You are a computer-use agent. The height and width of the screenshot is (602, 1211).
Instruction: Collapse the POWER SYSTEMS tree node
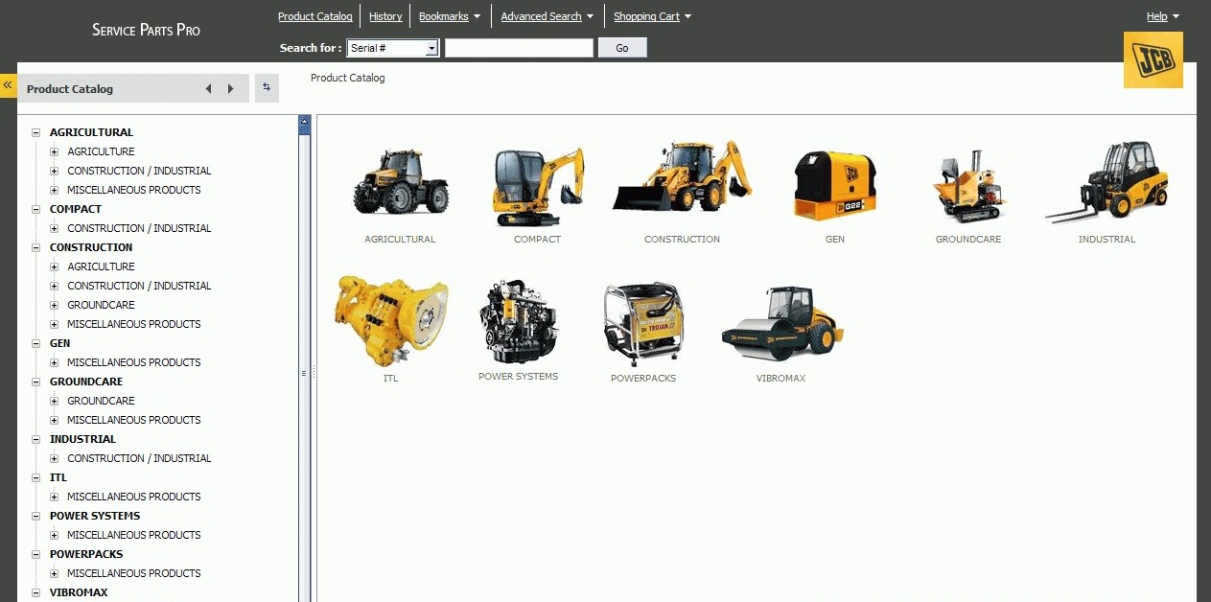click(x=36, y=517)
